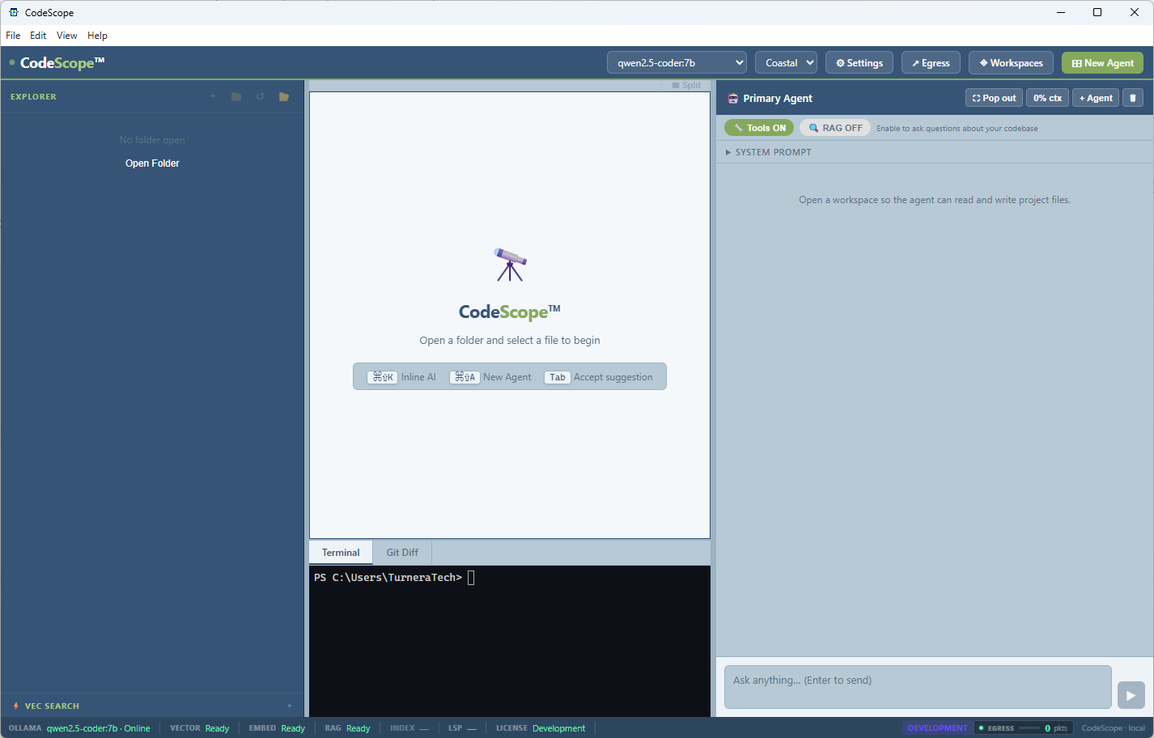Click the INDEX status entry
Image resolution: width=1154 pixels, height=738 pixels.
click(409, 728)
